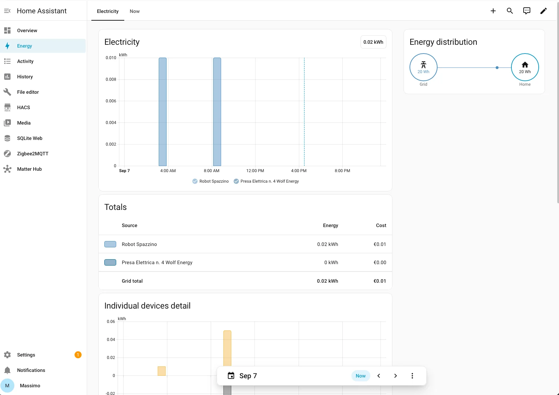Click the 8:00 AM electricity bar
The image size is (559, 395).
217,112
